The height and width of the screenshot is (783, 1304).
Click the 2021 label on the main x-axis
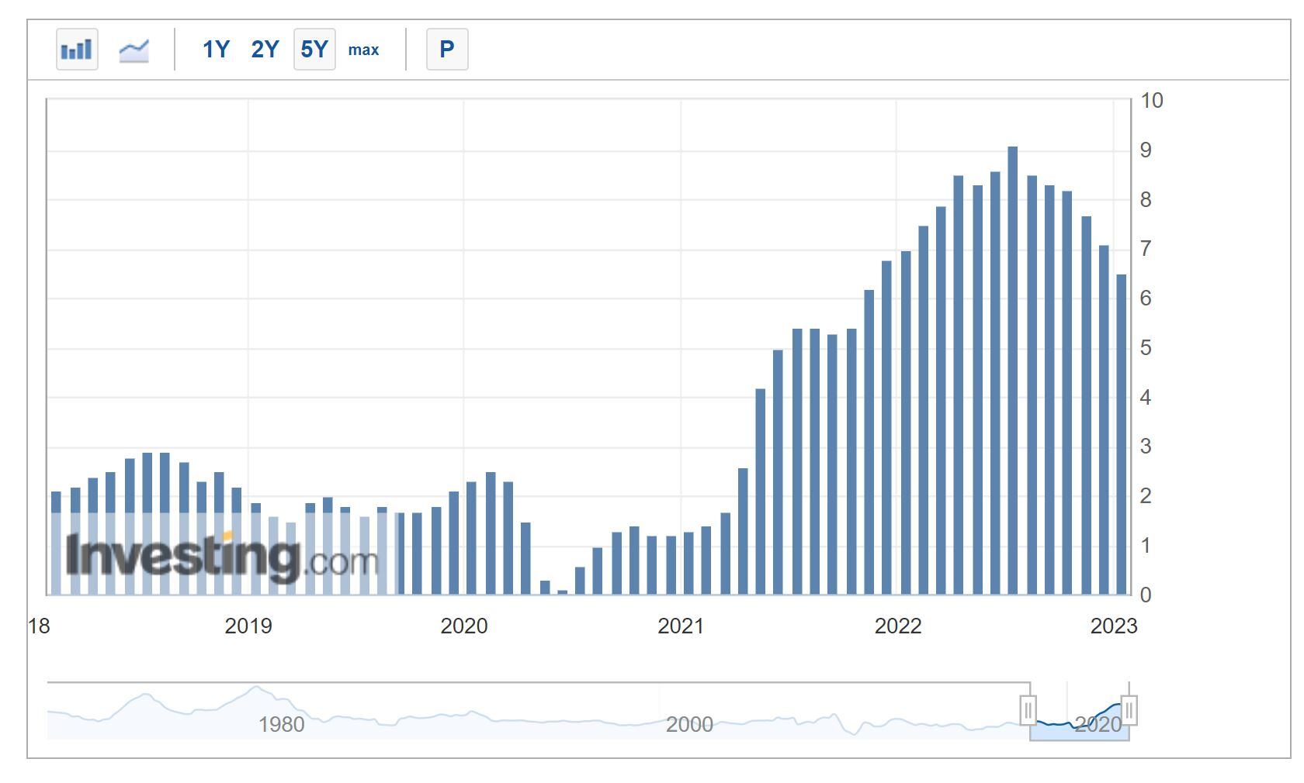[x=681, y=626]
